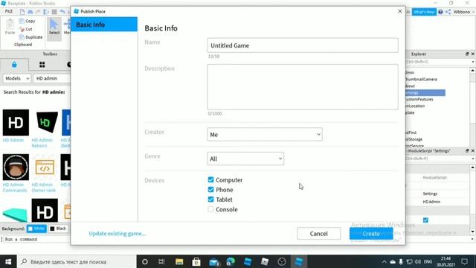Click ENG language indicator in tray
The height and width of the screenshot is (268, 476).
click(428, 261)
